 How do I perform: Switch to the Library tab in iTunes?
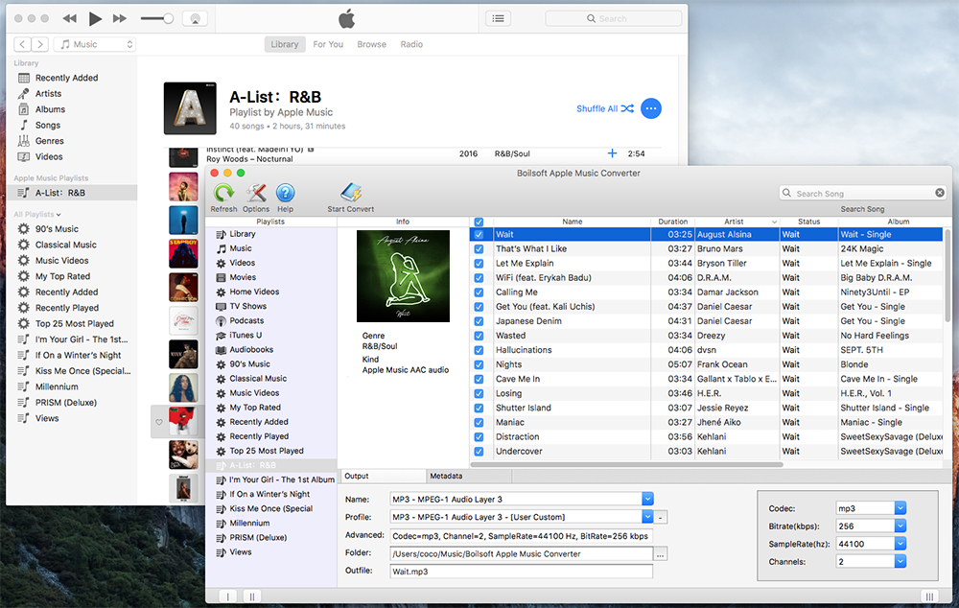tap(285, 44)
